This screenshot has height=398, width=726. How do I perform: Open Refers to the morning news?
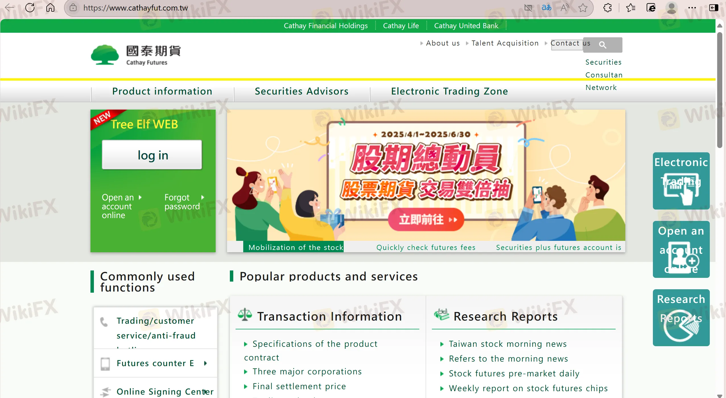point(508,359)
